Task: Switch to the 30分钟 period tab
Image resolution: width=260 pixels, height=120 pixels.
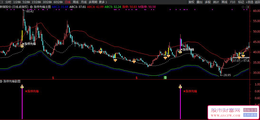Action: (x=47, y=2)
